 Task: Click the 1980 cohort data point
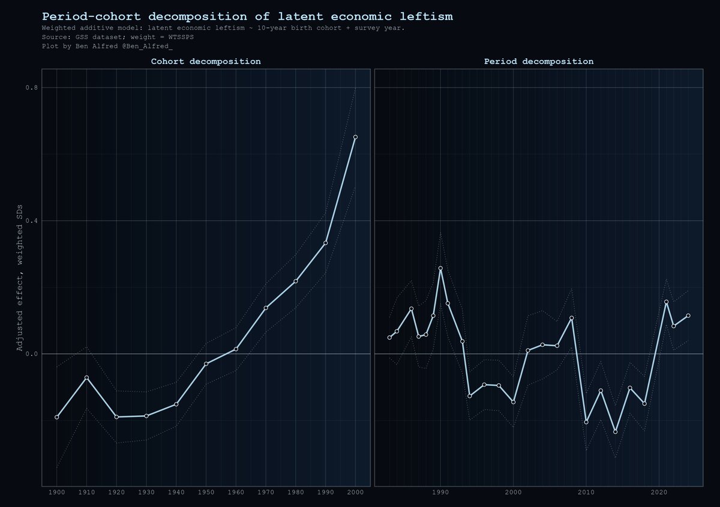[296, 281]
